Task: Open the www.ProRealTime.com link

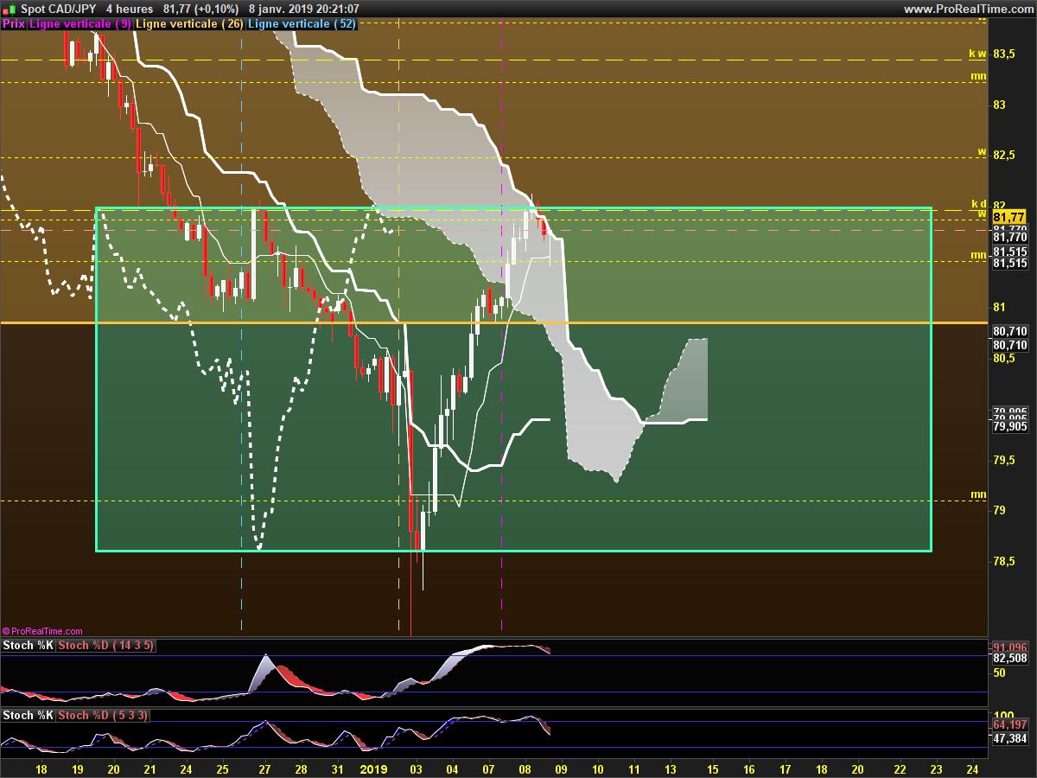Action: (x=969, y=9)
